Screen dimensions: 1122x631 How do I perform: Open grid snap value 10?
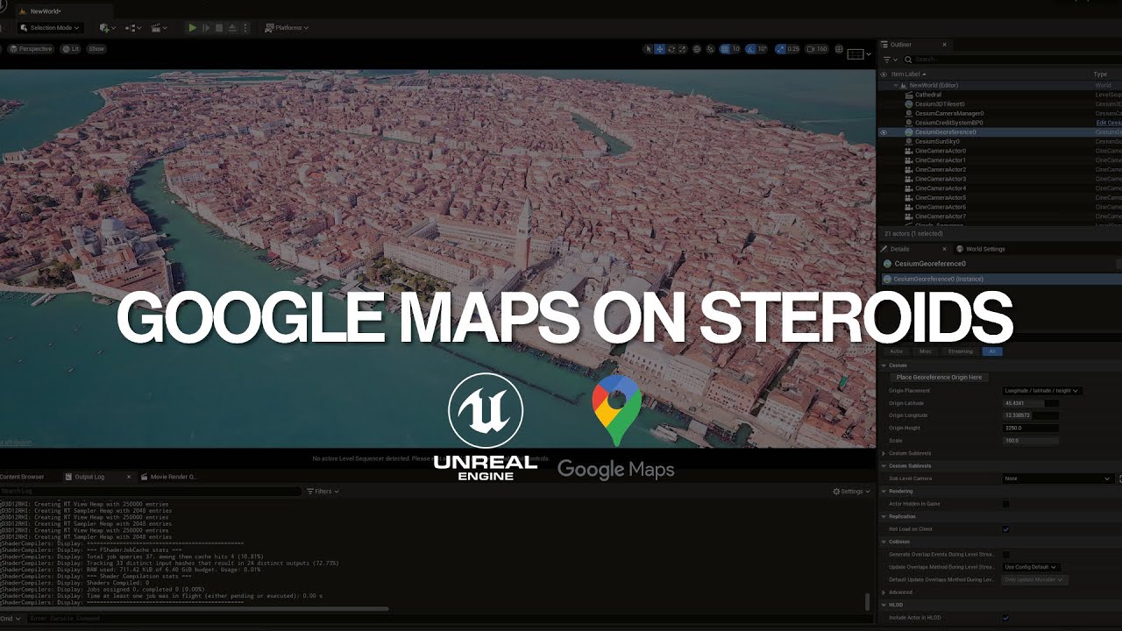[x=736, y=49]
